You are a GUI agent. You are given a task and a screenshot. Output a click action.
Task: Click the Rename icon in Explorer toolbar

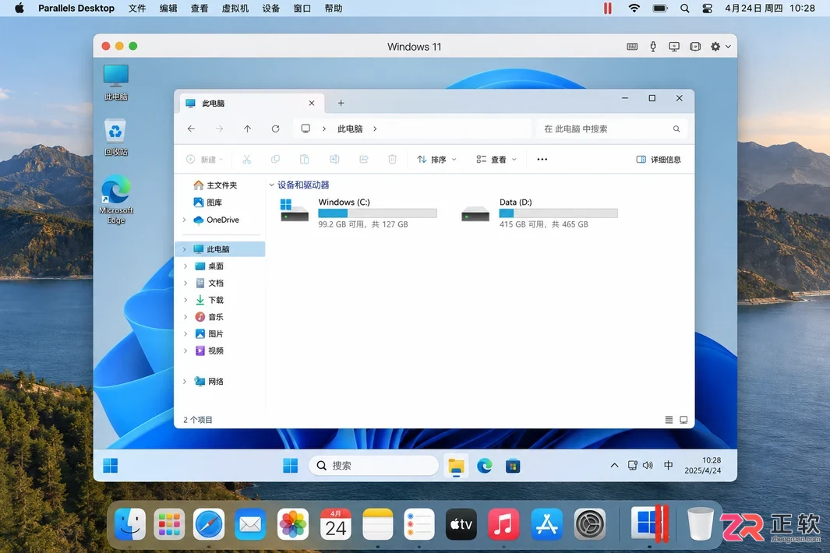tap(334, 160)
